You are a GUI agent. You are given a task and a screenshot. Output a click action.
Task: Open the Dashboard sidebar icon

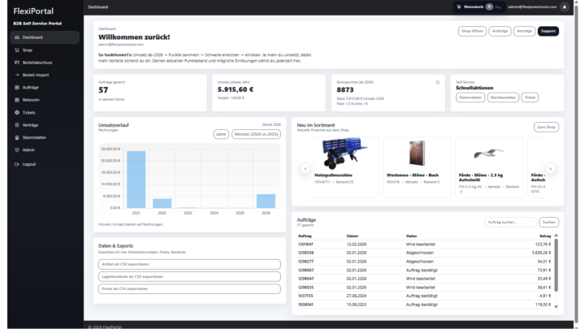[17, 37]
